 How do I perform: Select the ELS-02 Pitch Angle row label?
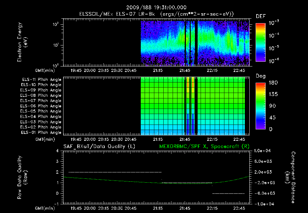pos(41,127)
